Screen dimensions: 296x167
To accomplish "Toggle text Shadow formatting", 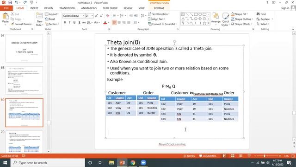I will click(79, 23).
